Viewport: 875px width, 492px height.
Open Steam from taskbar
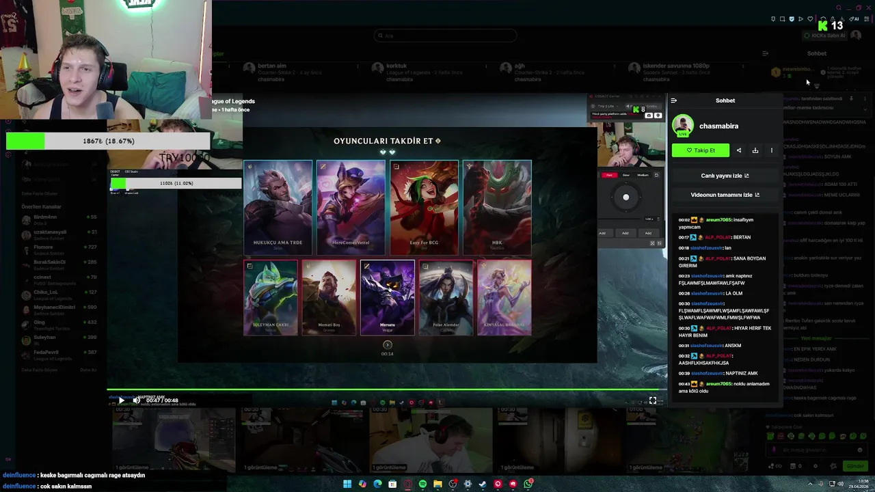tap(483, 484)
